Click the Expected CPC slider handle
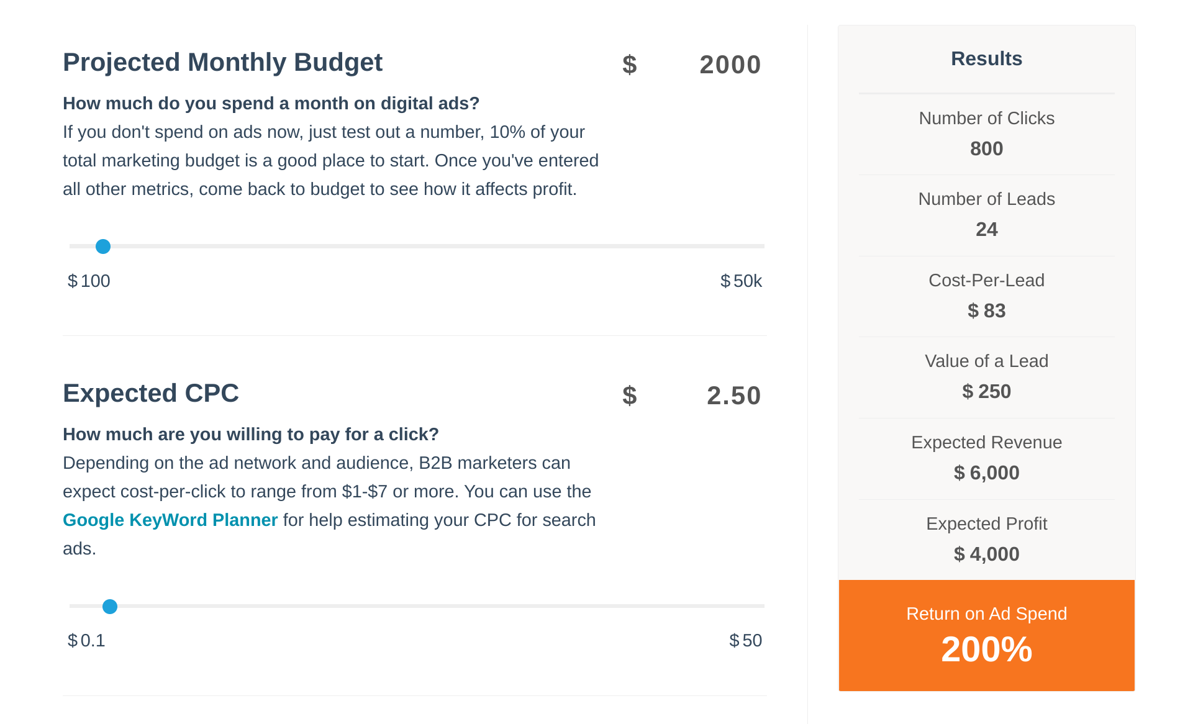The height and width of the screenshot is (724, 1198). [110, 607]
